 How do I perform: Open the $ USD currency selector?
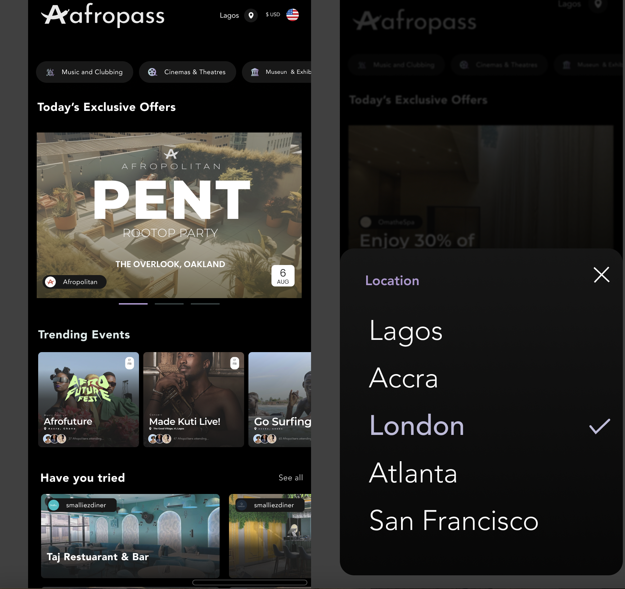[273, 15]
